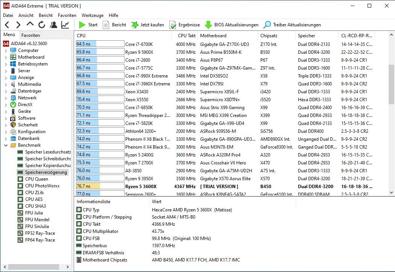Select the FP64 Ray-Trace benchmark icon

tap(20, 240)
